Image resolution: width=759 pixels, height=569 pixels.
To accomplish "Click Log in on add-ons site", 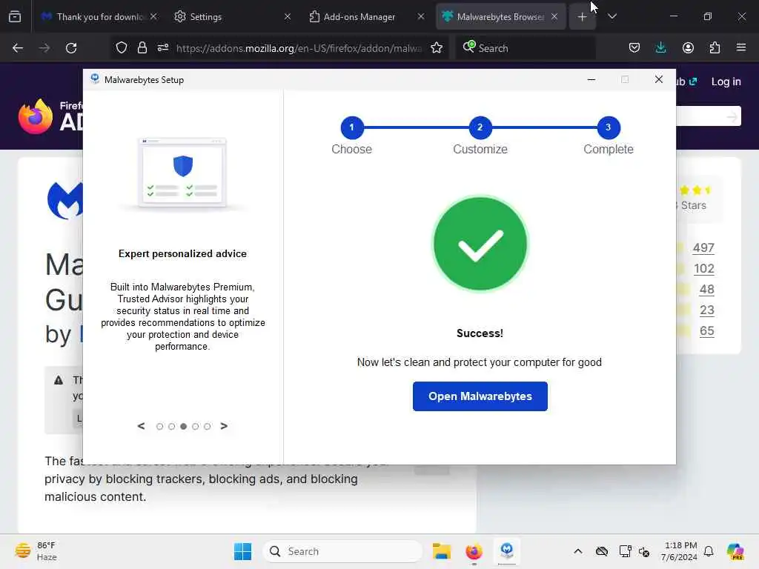I will (726, 81).
